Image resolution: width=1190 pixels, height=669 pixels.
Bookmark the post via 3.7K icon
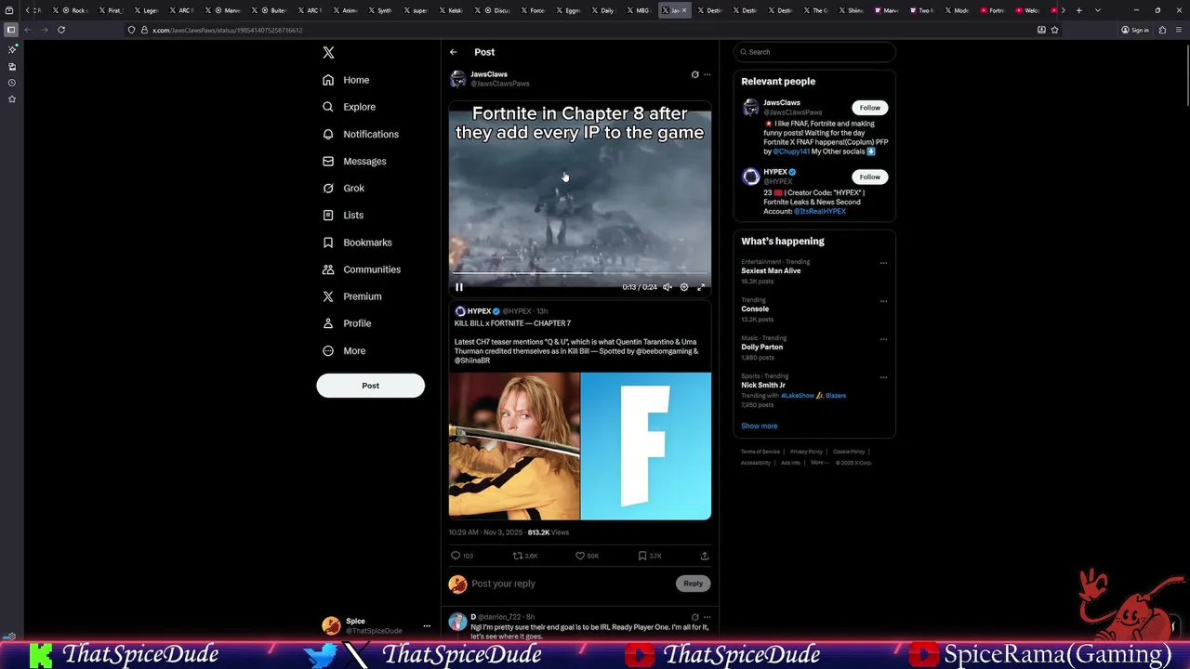(x=642, y=556)
